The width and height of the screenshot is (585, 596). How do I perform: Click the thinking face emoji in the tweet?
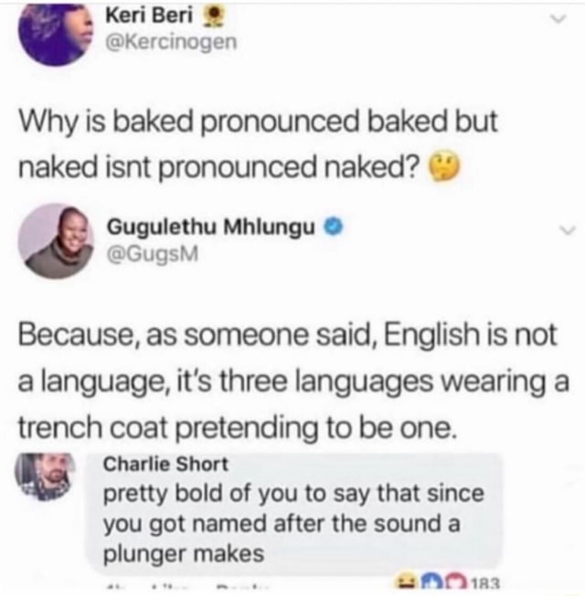(x=445, y=166)
